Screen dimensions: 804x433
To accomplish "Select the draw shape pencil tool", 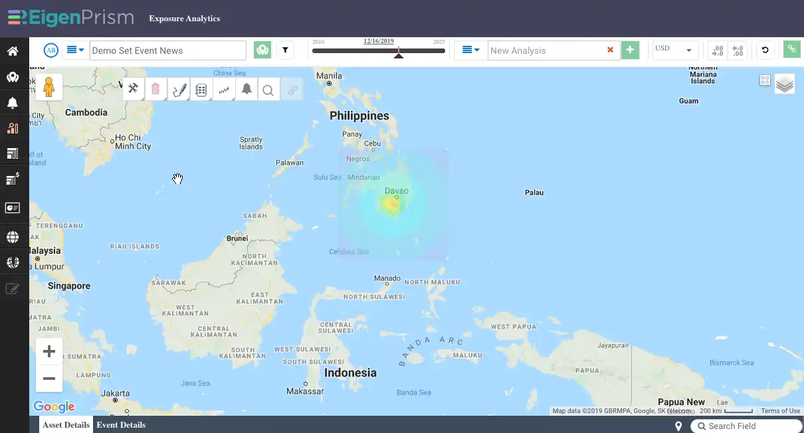I will (x=179, y=89).
